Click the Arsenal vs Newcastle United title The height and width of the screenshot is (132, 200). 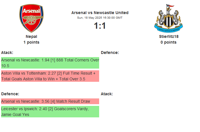tap(100, 13)
